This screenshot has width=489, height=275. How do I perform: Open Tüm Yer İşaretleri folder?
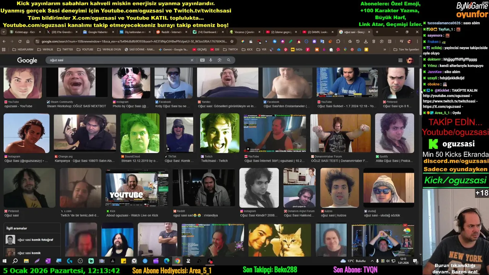[406, 49]
